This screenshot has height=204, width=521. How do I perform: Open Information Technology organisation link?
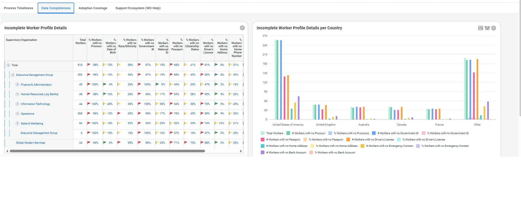pyautogui.click(x=35, y=104)
